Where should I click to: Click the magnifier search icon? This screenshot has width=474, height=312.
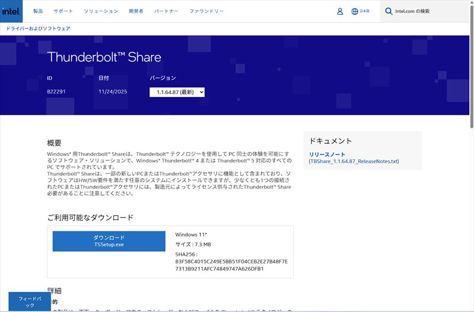click(x=389, y=11)
